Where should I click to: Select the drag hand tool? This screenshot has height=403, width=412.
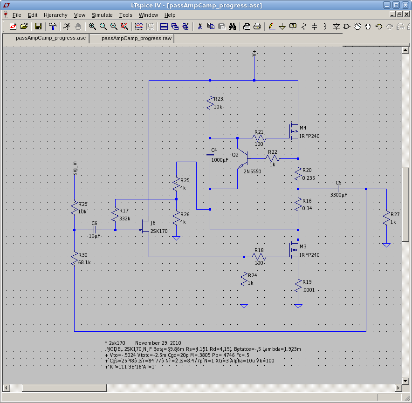coord(368,26)
